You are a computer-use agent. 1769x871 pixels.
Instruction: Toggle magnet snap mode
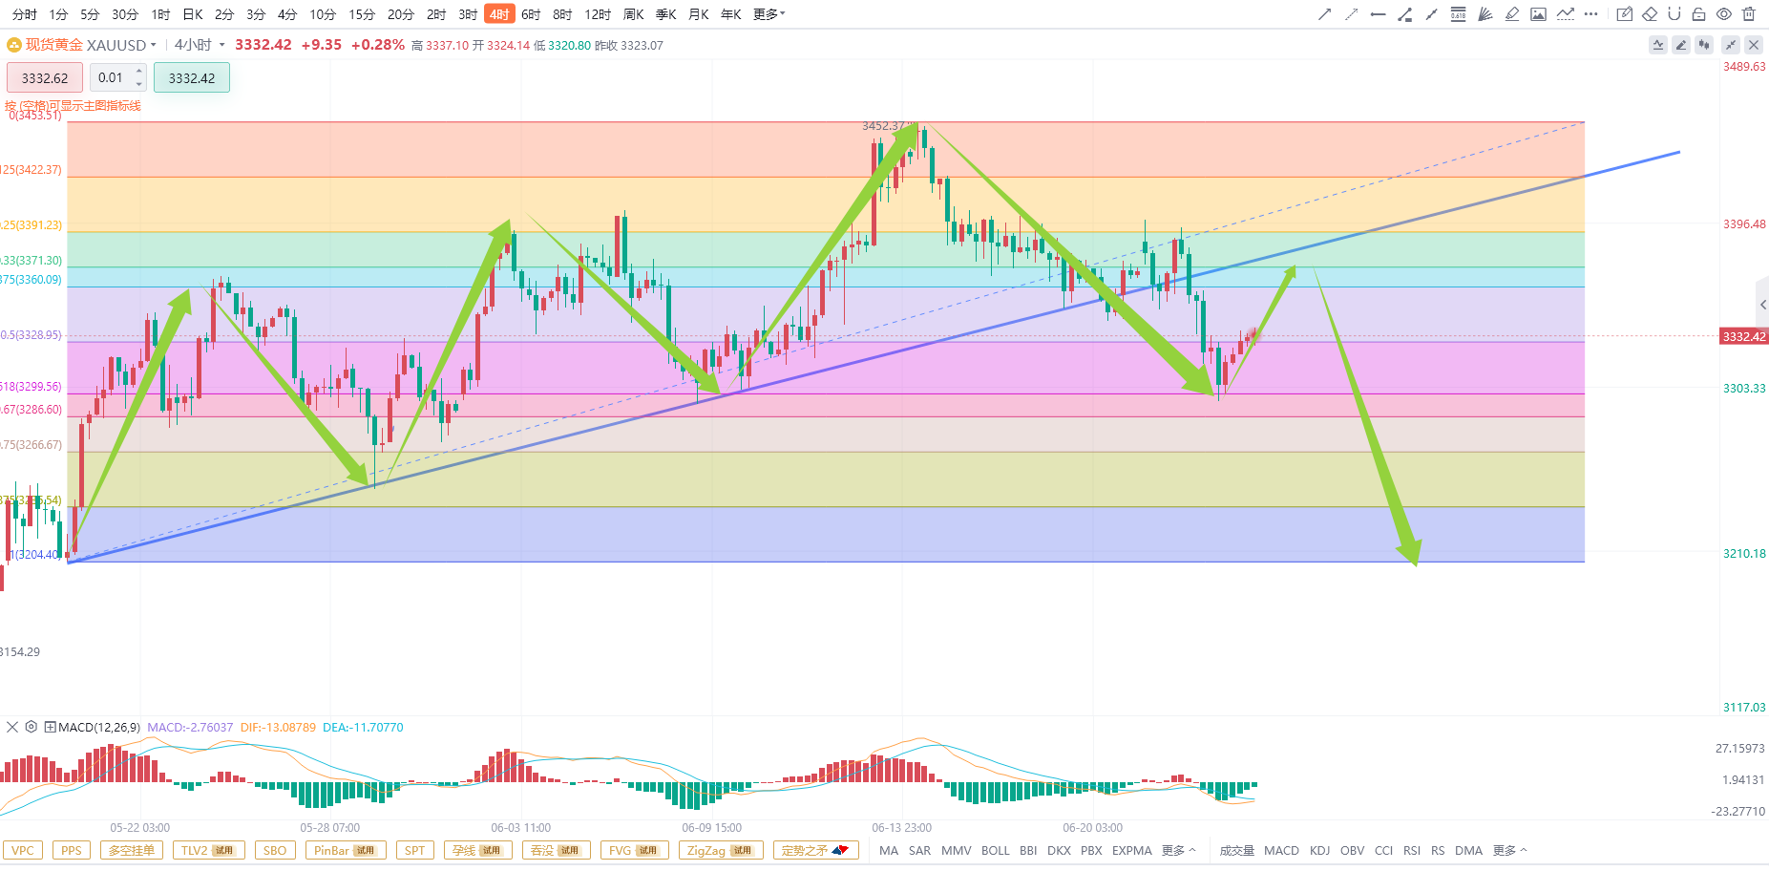pyautogui.click(x=1674, y=14)
